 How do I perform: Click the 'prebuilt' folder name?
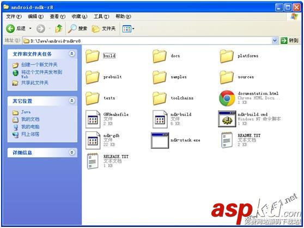click(112, 77)
